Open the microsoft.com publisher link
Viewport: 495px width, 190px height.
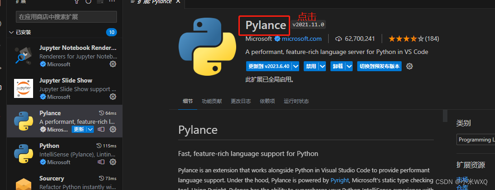301,39
